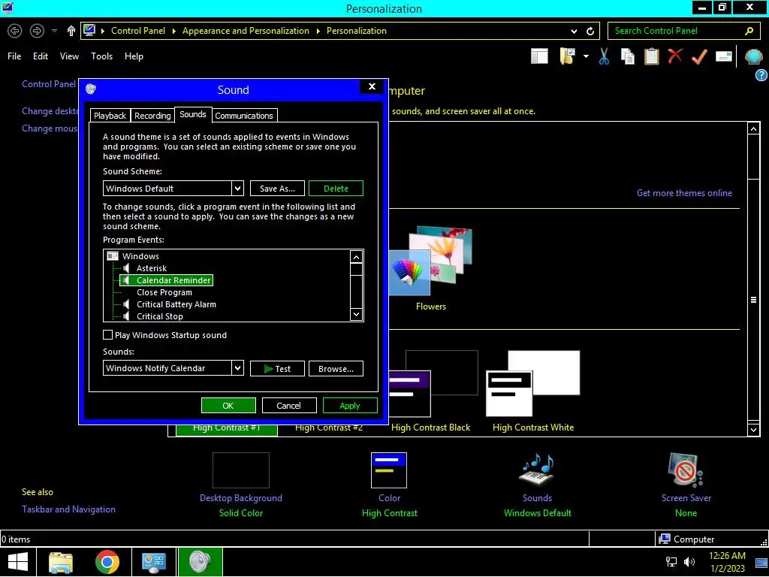The width and height of the screenshot is (769, 577).
Task: Go up one level with Up arrow
Action: pos(71,31)
